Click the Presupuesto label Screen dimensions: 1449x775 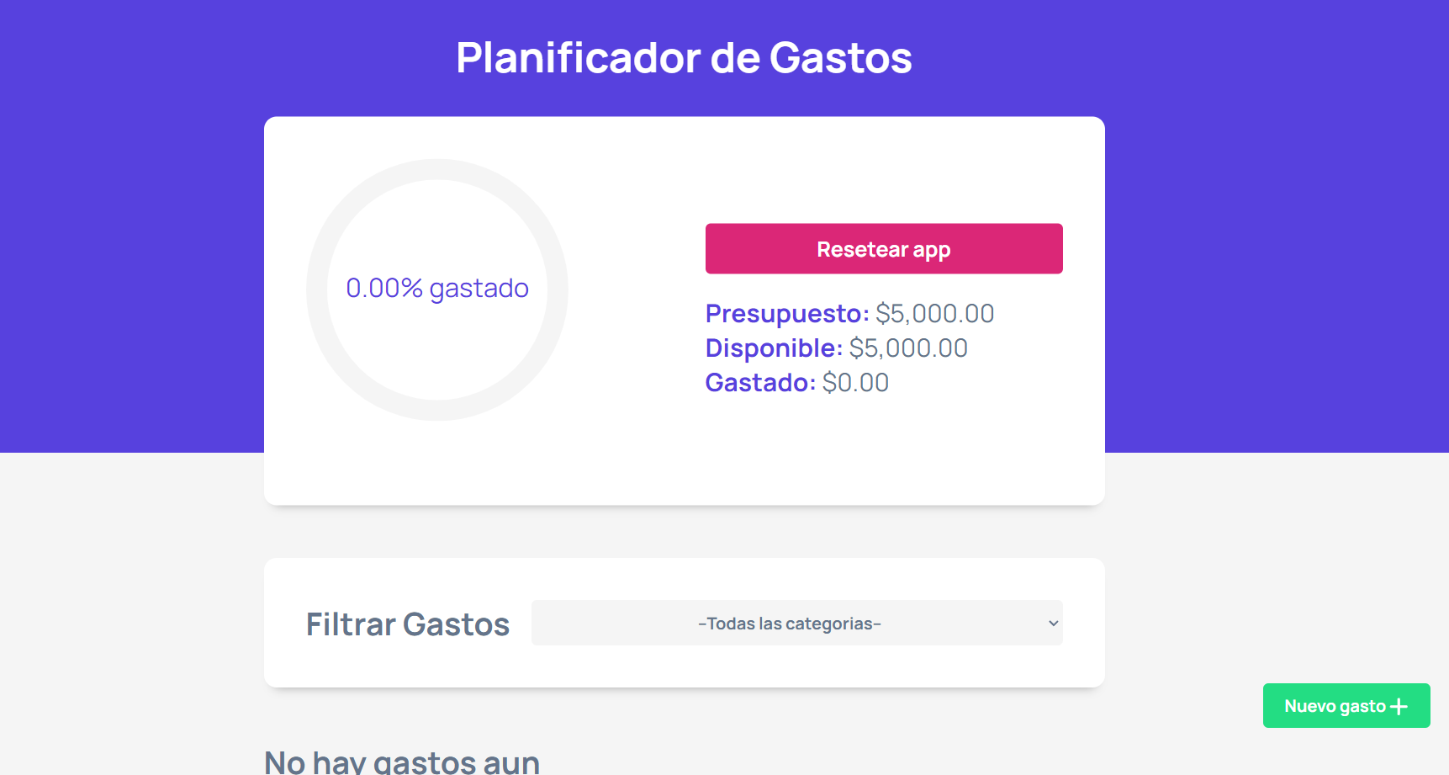(x=787, y=314)
